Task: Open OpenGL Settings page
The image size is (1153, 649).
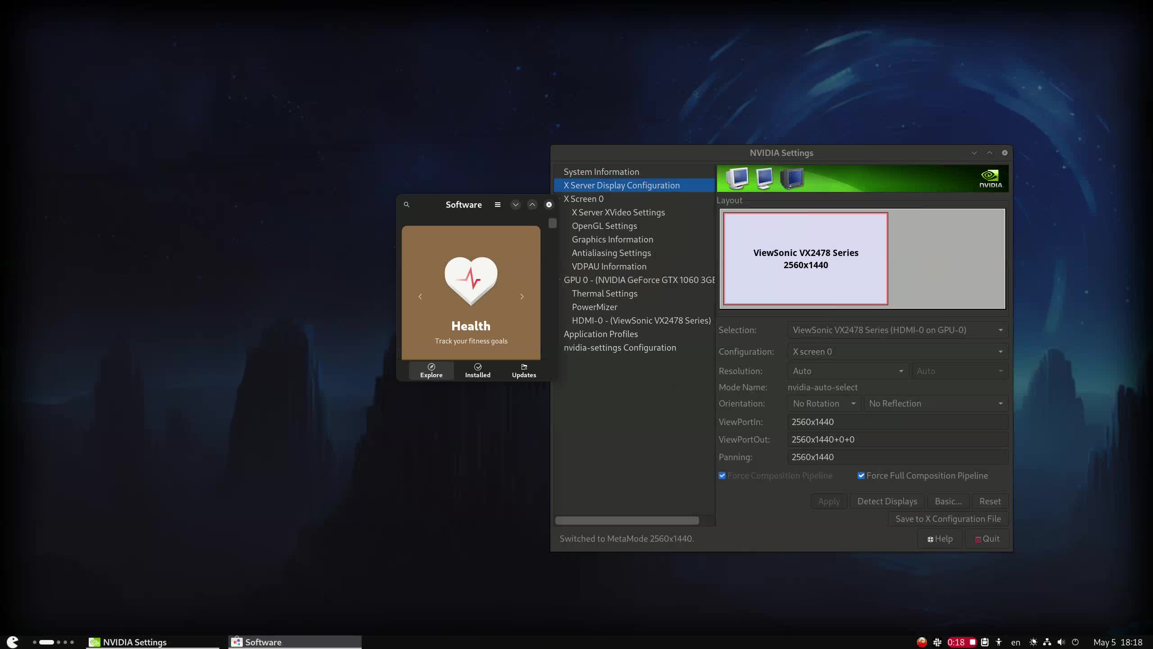Action: point(604,226)
